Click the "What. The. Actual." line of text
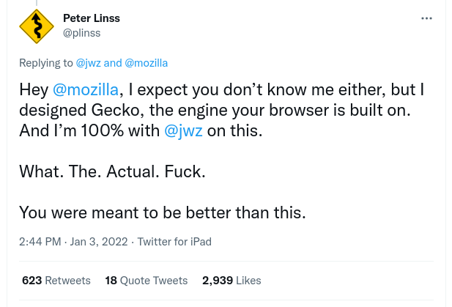Viewport: 452px width, 307px height. (89, 171)
